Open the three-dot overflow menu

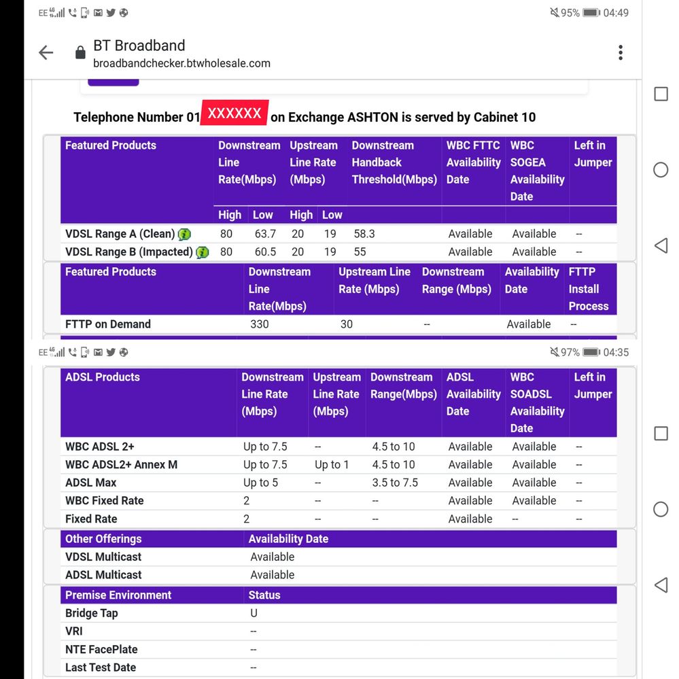tap(620, 53)
